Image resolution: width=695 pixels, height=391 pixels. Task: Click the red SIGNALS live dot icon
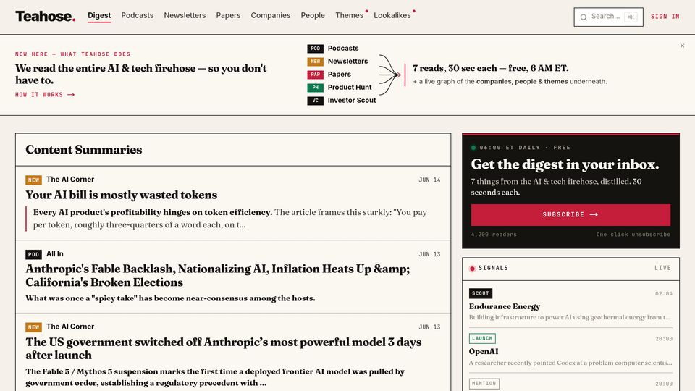[x=473, y=268]
